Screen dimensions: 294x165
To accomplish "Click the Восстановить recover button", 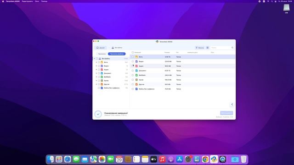I will pos(226,113).
